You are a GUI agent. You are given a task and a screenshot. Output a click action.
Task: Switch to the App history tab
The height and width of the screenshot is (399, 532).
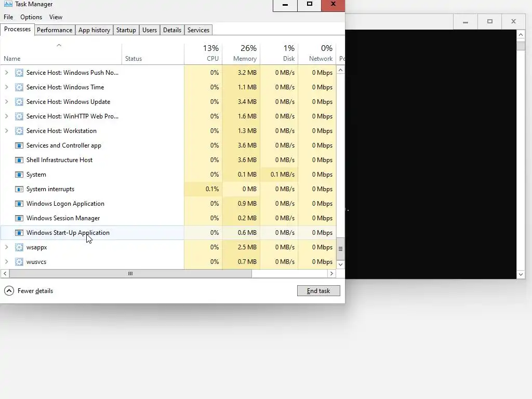[95, 30]
